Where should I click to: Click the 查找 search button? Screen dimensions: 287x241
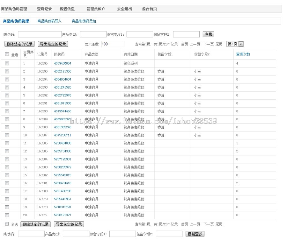pyautogui.click(x=209, y=34)
